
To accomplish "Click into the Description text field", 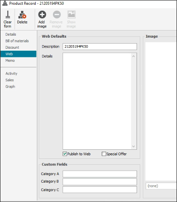I will click(x=100, y=47).
